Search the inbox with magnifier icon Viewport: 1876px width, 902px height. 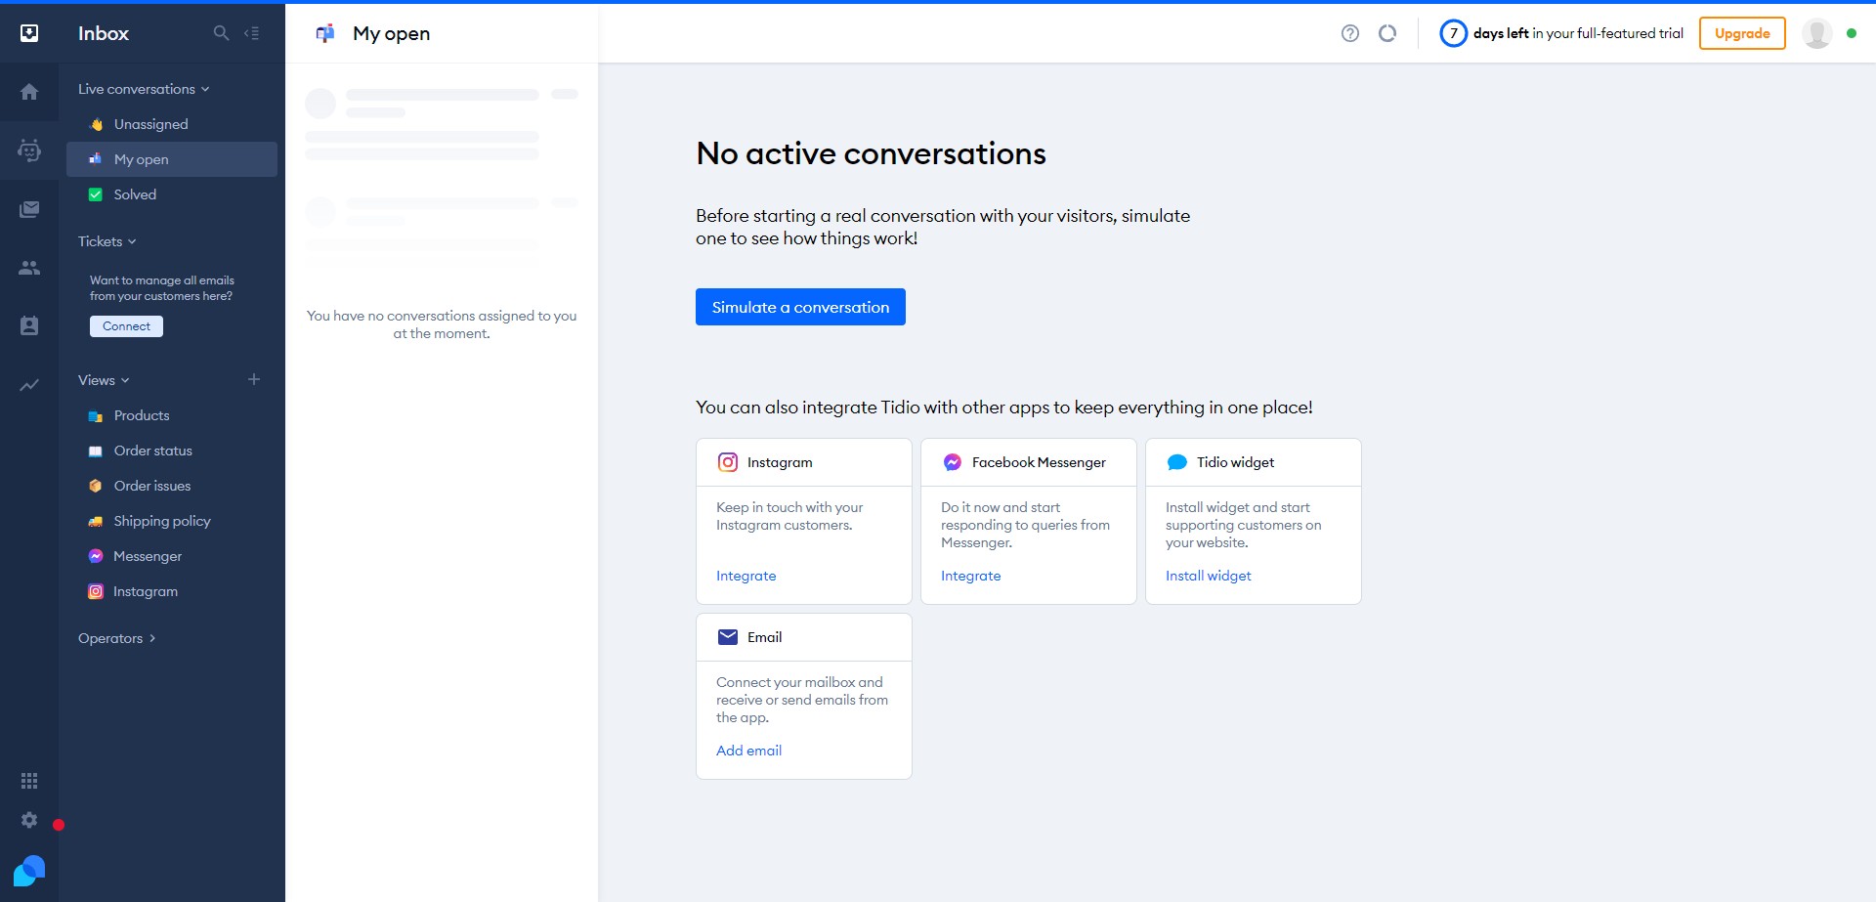[x=221, y=33]
